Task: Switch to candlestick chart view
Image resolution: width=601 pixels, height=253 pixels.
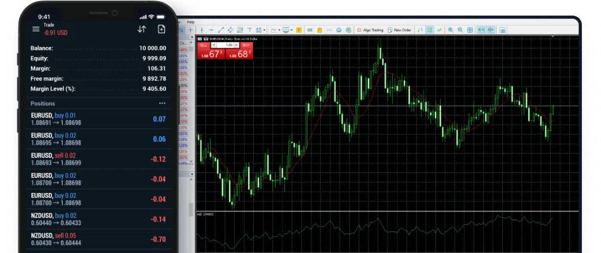Action: click(x=430, y=30)
